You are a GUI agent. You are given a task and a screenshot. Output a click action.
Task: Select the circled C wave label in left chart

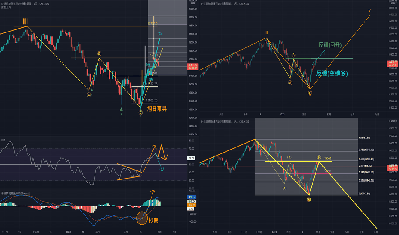click(x=140, y=112)
